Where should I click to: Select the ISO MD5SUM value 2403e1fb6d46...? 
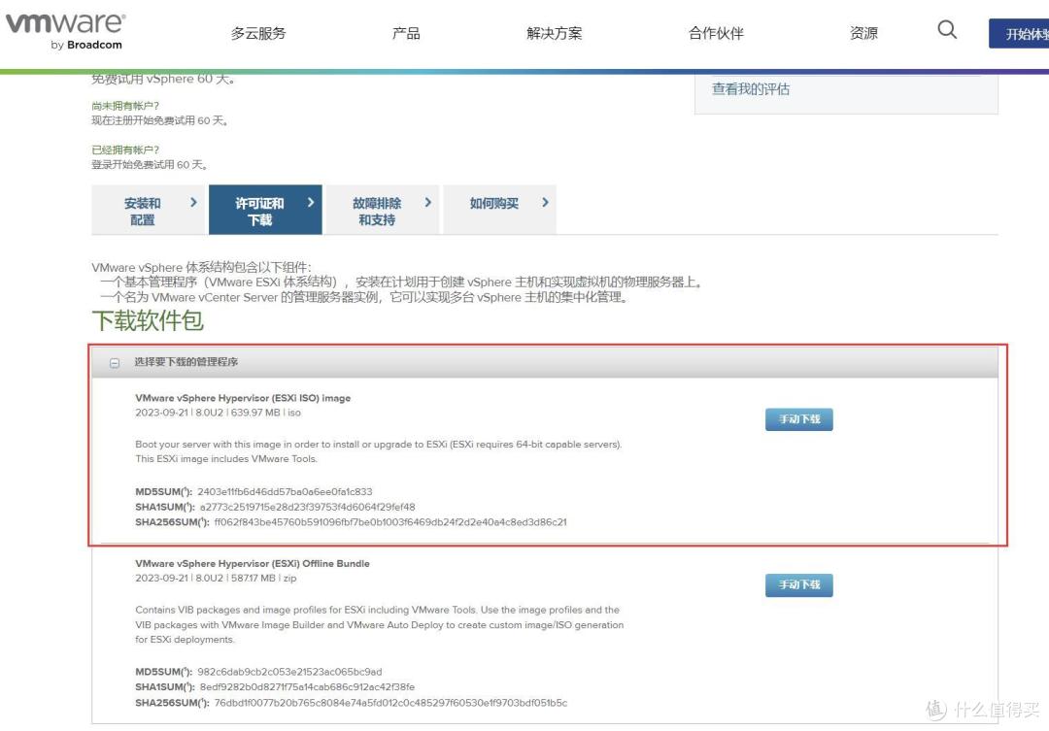coord(285,491)
